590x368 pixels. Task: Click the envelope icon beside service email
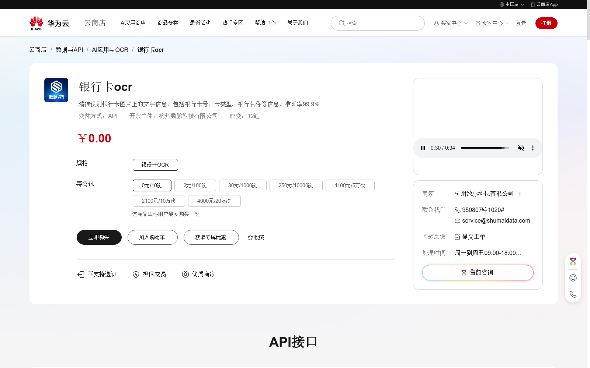458,221
